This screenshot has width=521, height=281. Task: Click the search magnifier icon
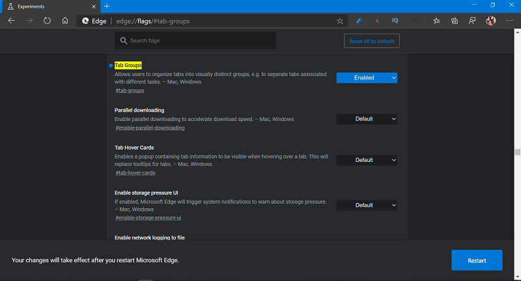click(x=124, y=40)
